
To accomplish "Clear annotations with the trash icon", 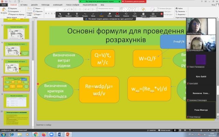I will (x=143, y=14).
